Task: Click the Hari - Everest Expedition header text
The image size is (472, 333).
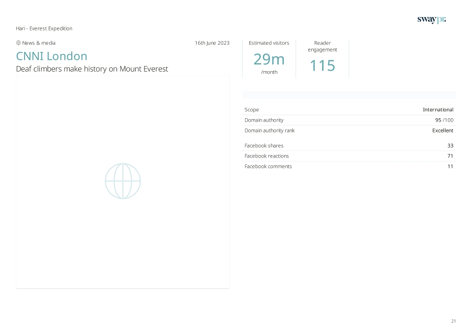Action: click(x=44, y=28)
